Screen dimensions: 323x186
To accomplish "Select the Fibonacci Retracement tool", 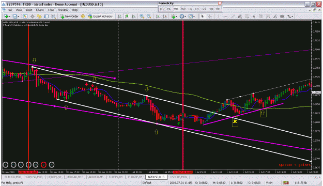I will (247, 16).
